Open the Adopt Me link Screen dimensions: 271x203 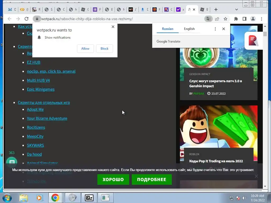(35, 109)
